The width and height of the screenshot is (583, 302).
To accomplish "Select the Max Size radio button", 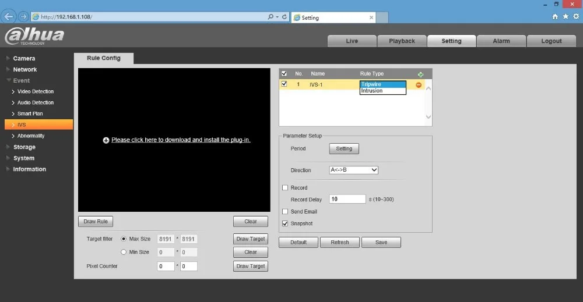I will tap(124, 239).
